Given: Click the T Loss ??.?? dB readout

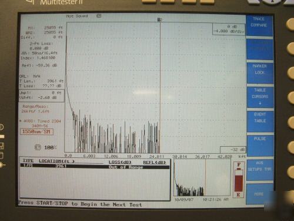Looking at the screenshot, I should click(41, 86).
